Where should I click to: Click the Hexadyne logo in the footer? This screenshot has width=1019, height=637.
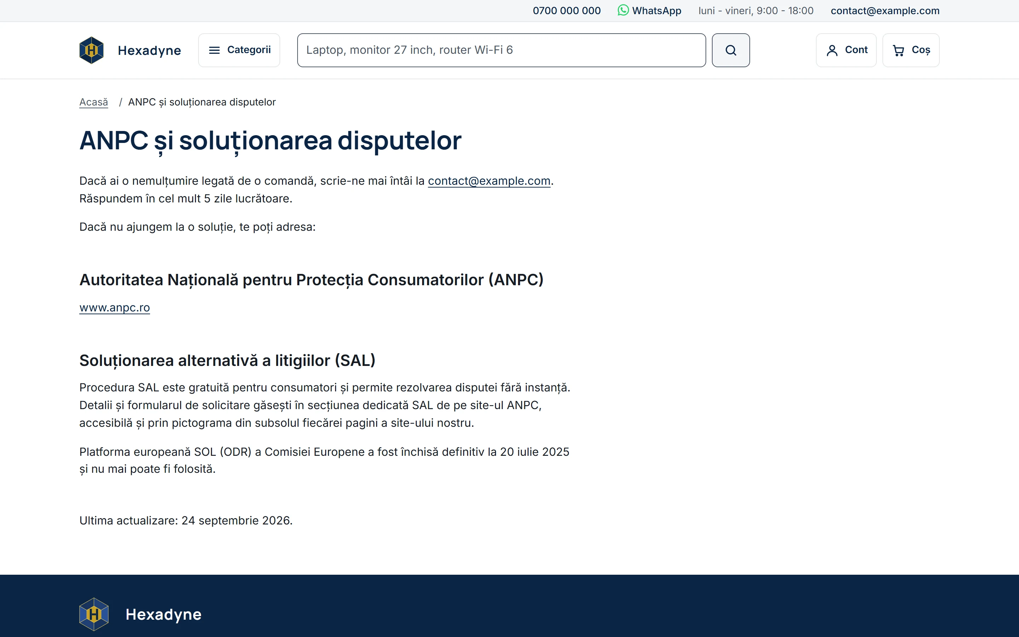click(94, 614)
